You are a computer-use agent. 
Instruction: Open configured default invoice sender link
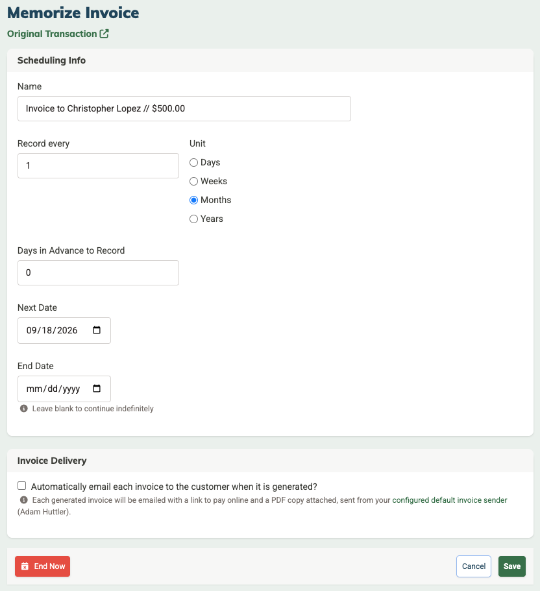point(450,500)
